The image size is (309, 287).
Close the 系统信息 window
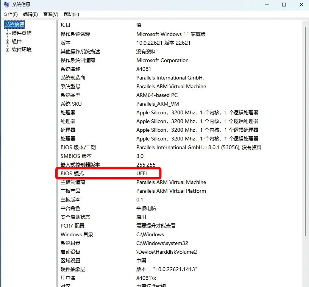[x=301, y=5]
